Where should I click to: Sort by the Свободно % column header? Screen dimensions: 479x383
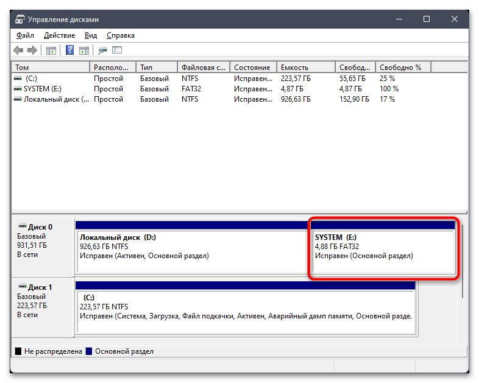point(403,68)
